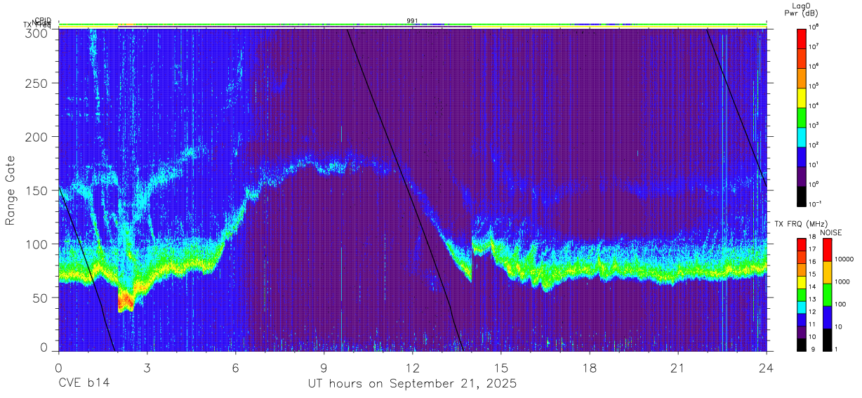Click the x-axis tick label '15'
The width and height of the screenshot is (862, 398).
click(501, 368)
